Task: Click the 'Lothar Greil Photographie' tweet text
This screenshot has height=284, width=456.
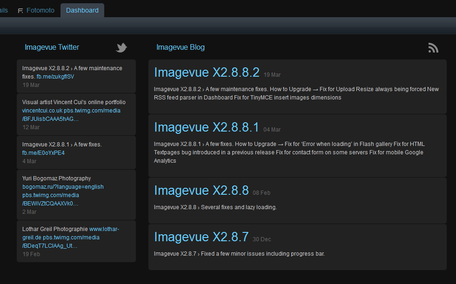Action: tap(55, 229)
